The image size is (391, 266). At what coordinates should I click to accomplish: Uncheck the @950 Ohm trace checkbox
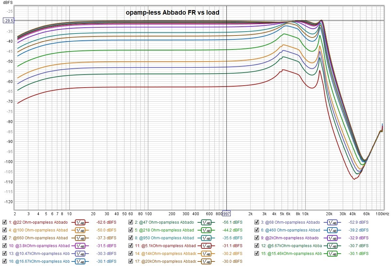(131, 238)
